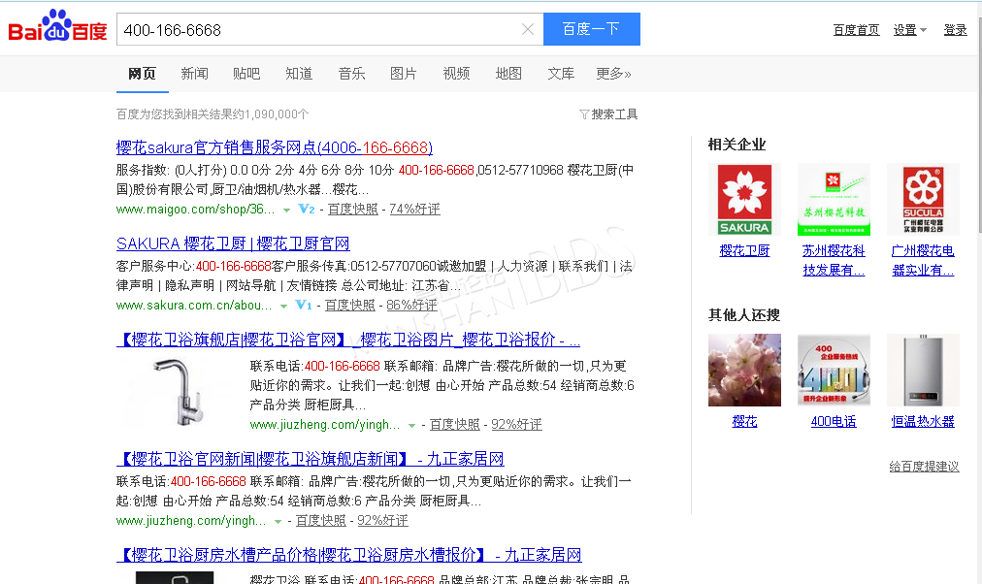Image resolution: width=982 pixels, height=584 pixels.
Task: Click the 400电话 headset thumbnail image
Action: [834, 370]
